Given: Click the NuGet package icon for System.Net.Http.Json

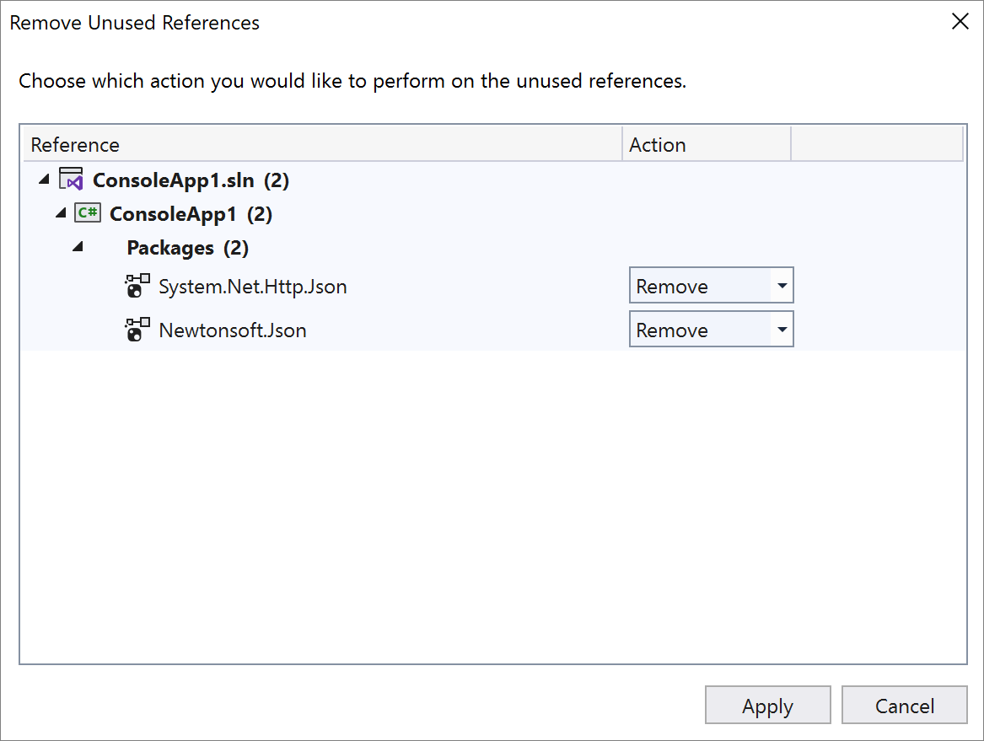Looking at the screenshot, I should click(x=137, y=285).
